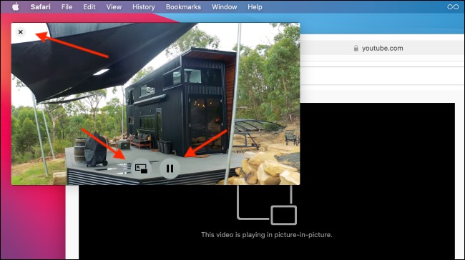This screenshot has height=260, width=465.
Task: Open the Window menu
Action: 224,7
